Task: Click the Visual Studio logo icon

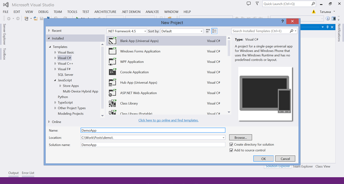Action: click(x=6, y=4)
